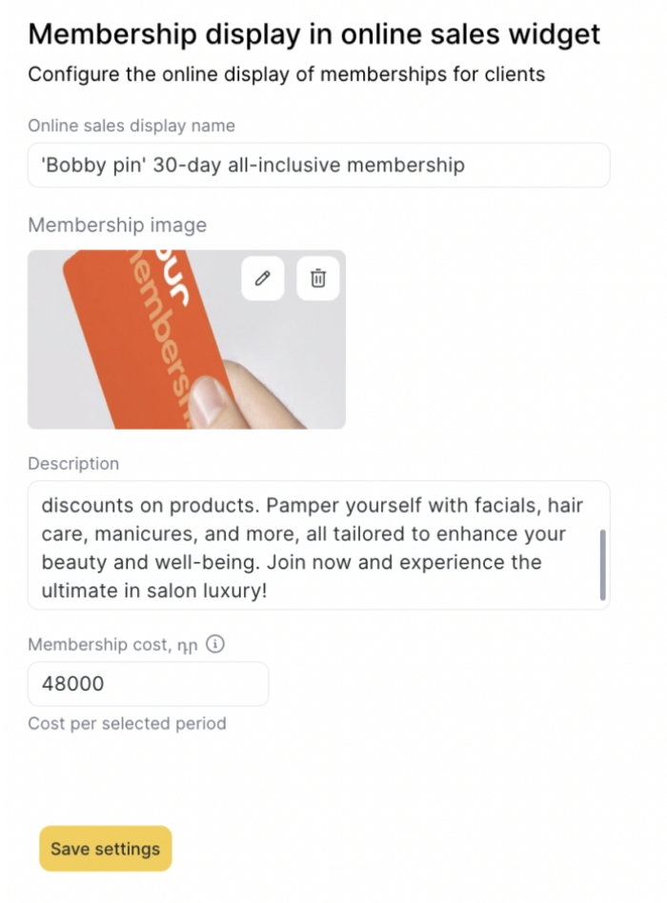Click the "Membership display in online sales widget" heading
The image size is (667, 903).
click(x=314, y=34)
